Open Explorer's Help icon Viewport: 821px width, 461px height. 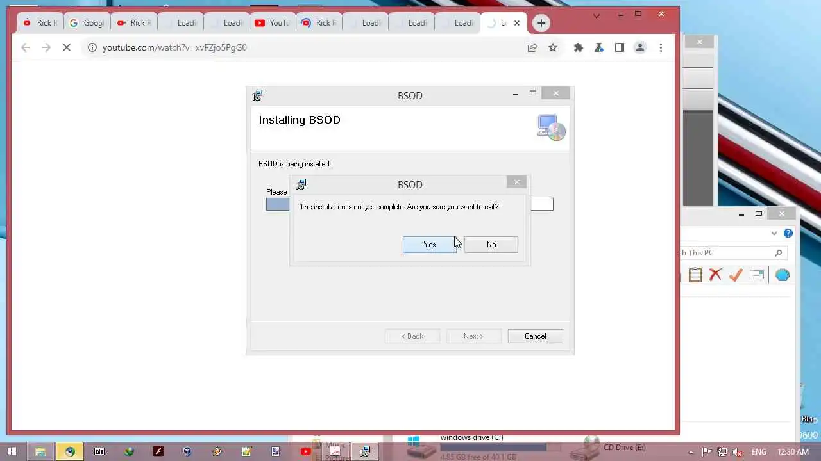[788, 233]
